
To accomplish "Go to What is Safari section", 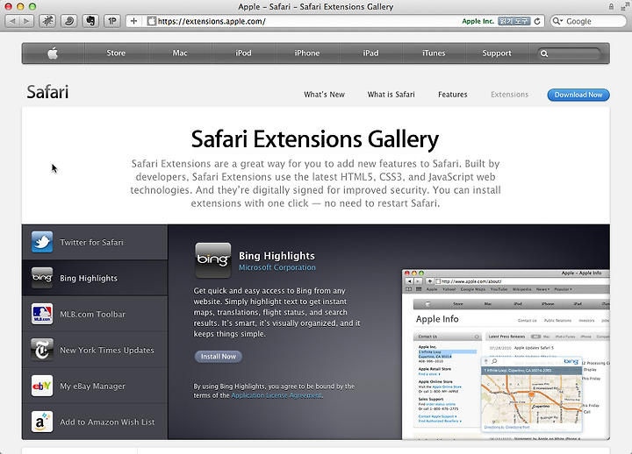I will pos(391,95).
